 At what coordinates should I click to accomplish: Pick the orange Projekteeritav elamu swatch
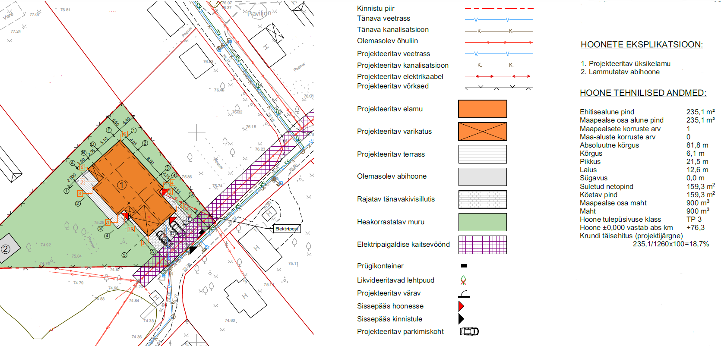pyautogui.click(x=482, y=109)
